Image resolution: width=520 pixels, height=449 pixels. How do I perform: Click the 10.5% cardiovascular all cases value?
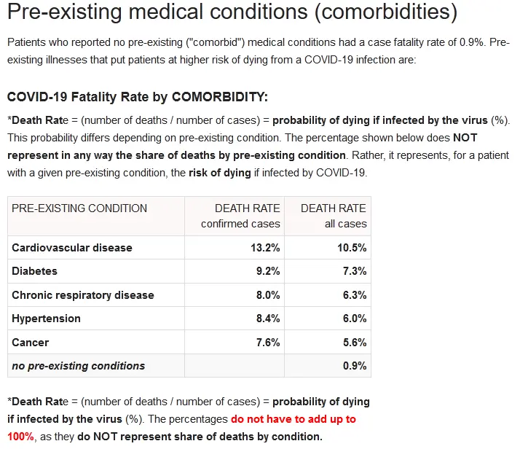coord(352,248)
